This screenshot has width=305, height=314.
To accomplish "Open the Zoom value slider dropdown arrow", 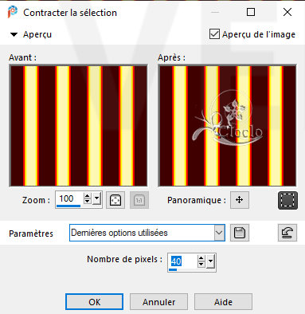I will 96,198.
